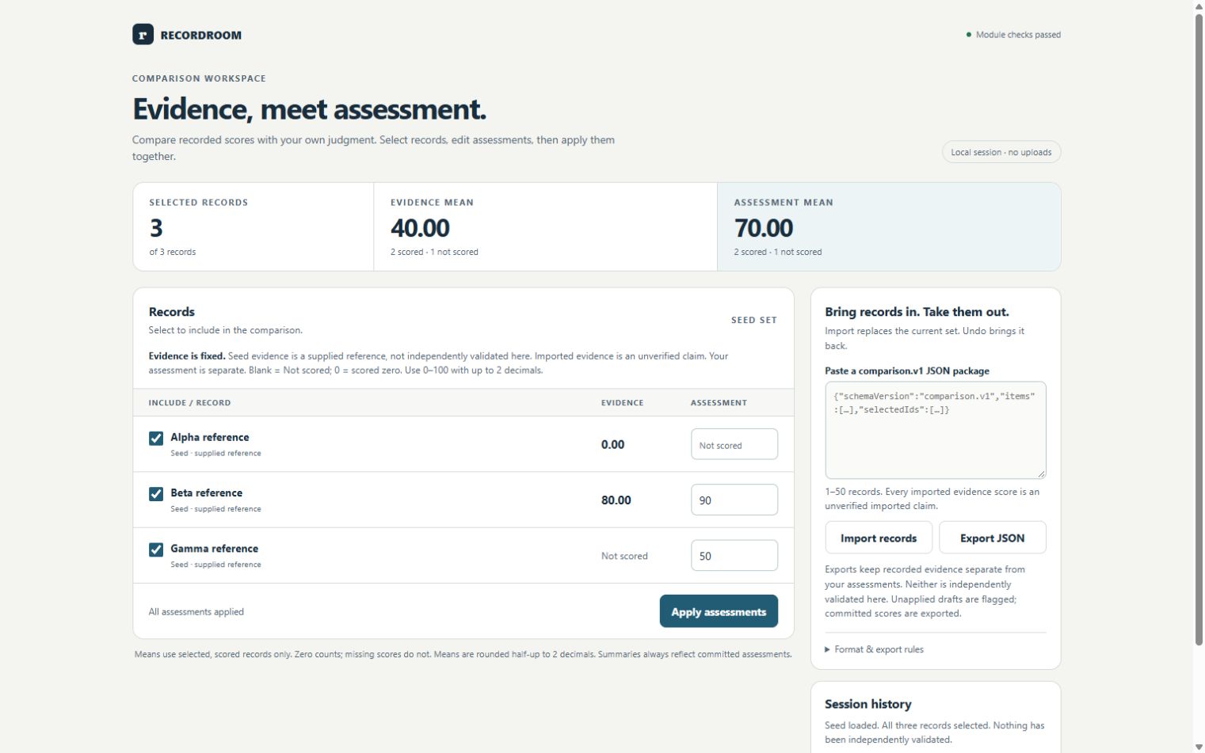Click the Selected records count 3
The width and height of the screenshot is (1205, 753).
pos(156,228)
